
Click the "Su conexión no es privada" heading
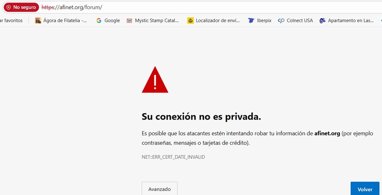coord(201,117)
